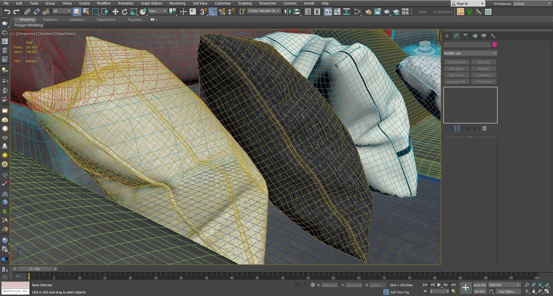Open the Scripting menu
The image size is (553, 296).
click(245, 3)
